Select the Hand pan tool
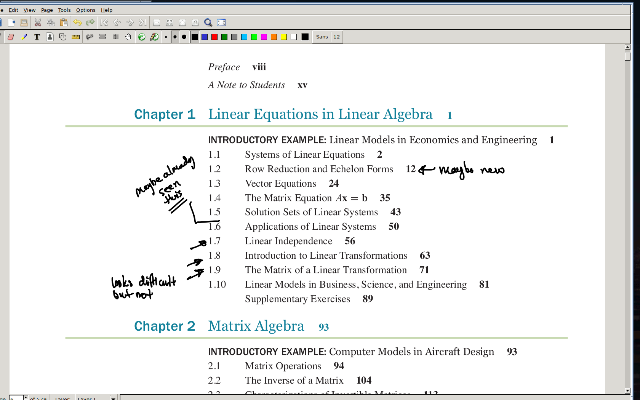 pyautogui.click(x=128, y=37)
